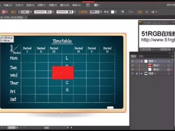Collapse the top layer disclosure triangle
The height and width of the screenshot is (131, 175).
coord(142,61)
